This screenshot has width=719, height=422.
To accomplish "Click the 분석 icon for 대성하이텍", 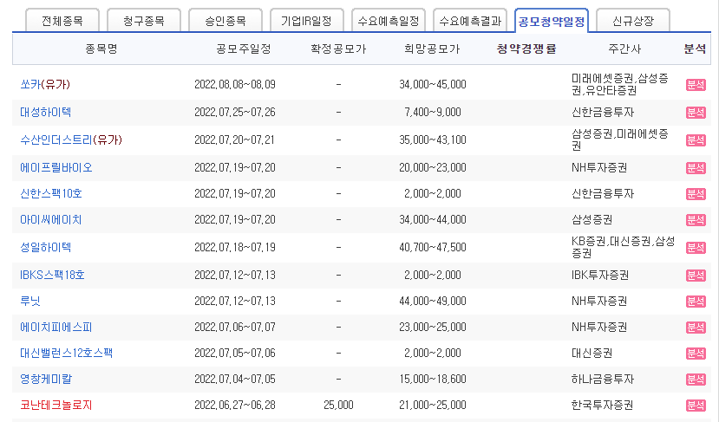I will pos(696,113).
